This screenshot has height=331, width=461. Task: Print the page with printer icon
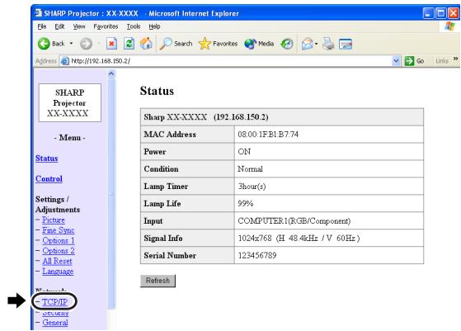point(328,44)
